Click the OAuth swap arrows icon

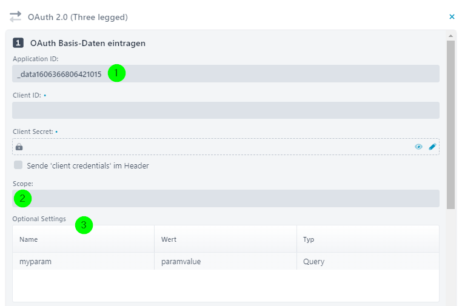(x=15, y=17)
